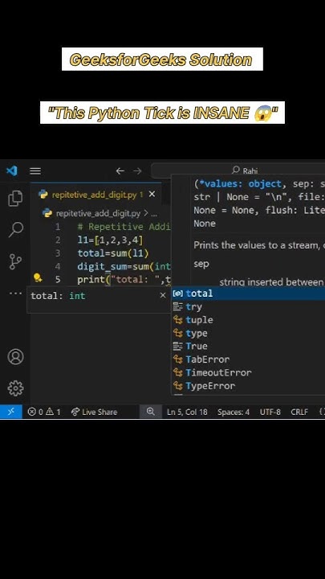
Task: Click the zoom magnifier status bar icon
Action: [x=151, y=412]
